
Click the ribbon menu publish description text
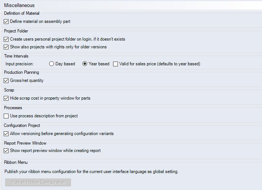pyautogui.click(x=91, y=172)
